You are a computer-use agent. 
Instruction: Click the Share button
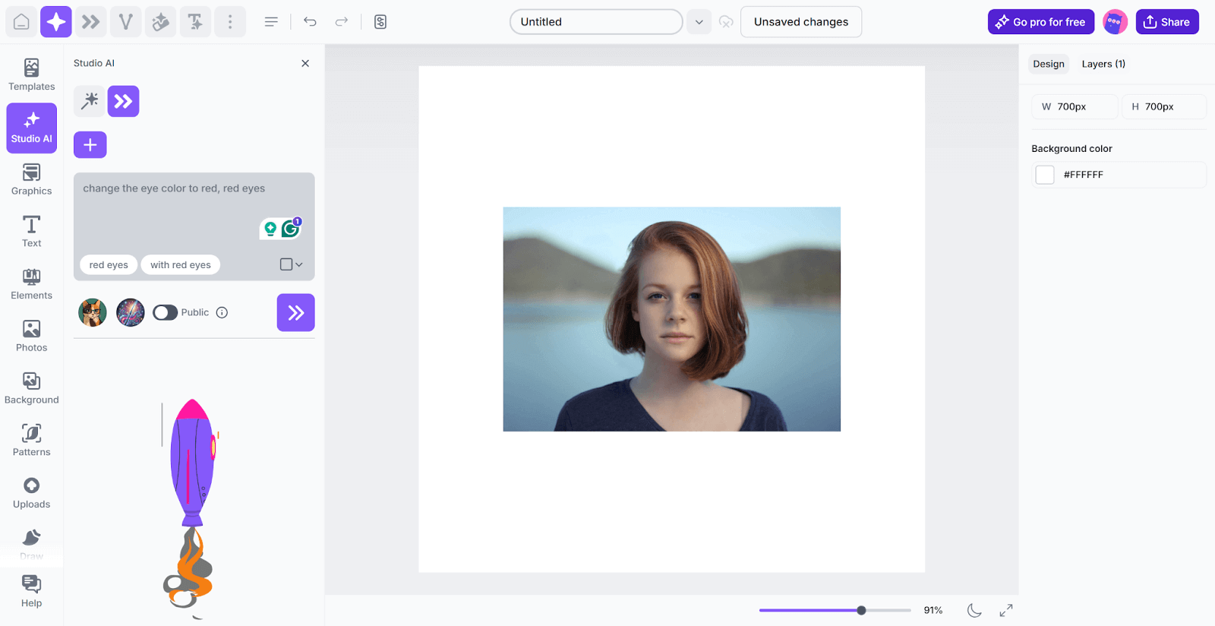(1167, 22)
